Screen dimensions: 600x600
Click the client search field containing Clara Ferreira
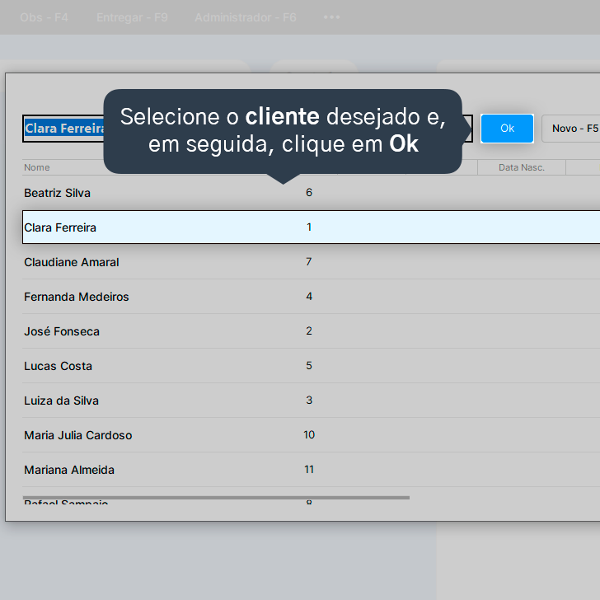tap(247, 129)
